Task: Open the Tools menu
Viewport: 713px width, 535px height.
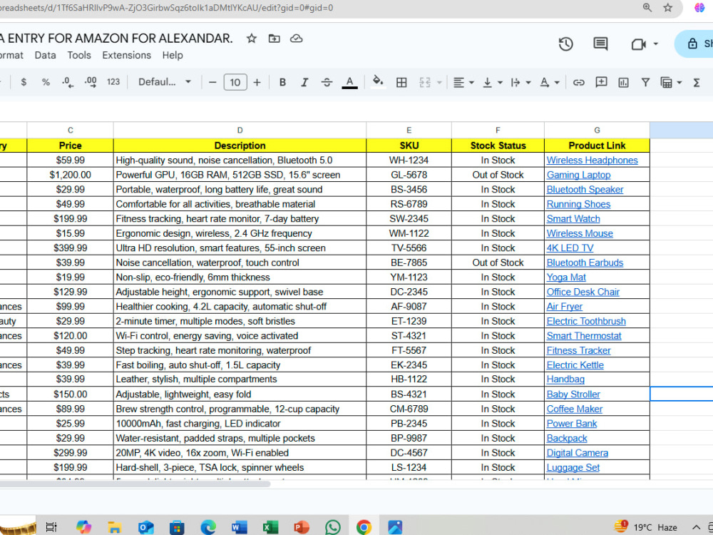Action: coord(79,55)
